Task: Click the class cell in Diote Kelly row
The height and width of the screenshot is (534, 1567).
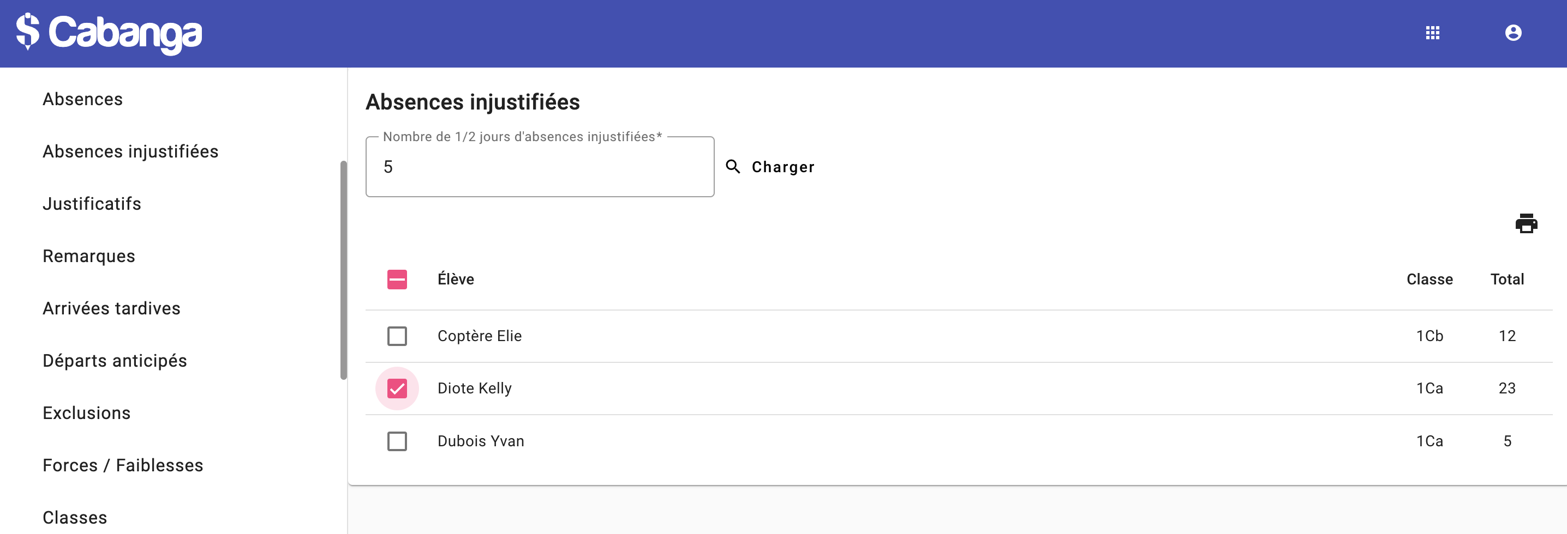Action: (x=1430, y=388)
